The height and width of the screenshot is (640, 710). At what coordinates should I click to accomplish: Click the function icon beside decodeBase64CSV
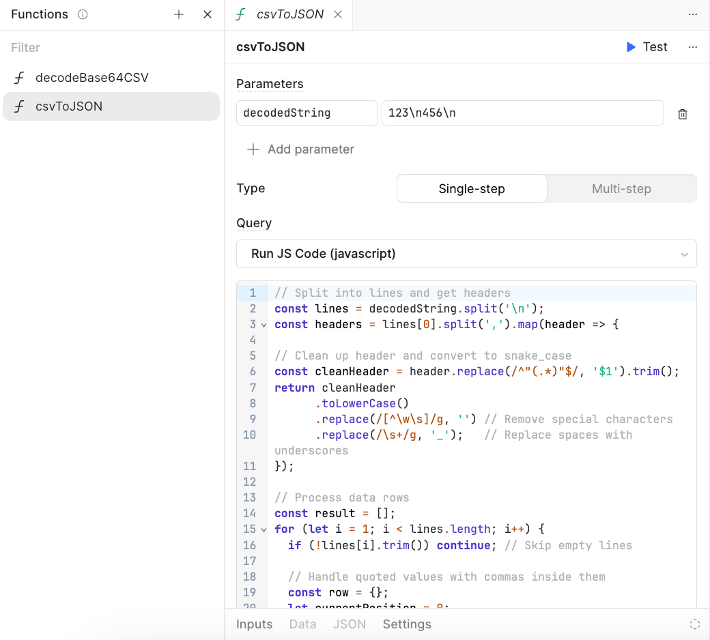19,78
